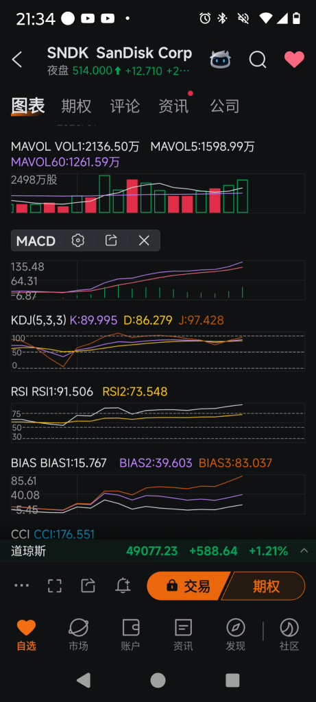Open the 资讯 tab with red dot
The height and width of the screenshot is (702, 316).
(x=173, y=106)
